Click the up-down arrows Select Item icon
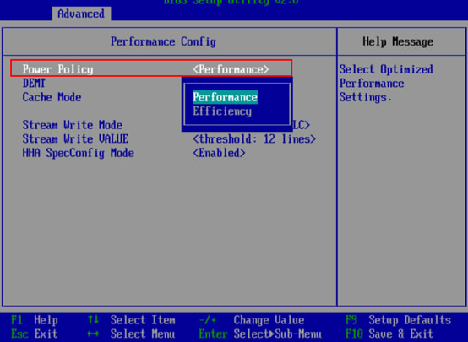Screen dimensions: 468x342 (93, 320)
